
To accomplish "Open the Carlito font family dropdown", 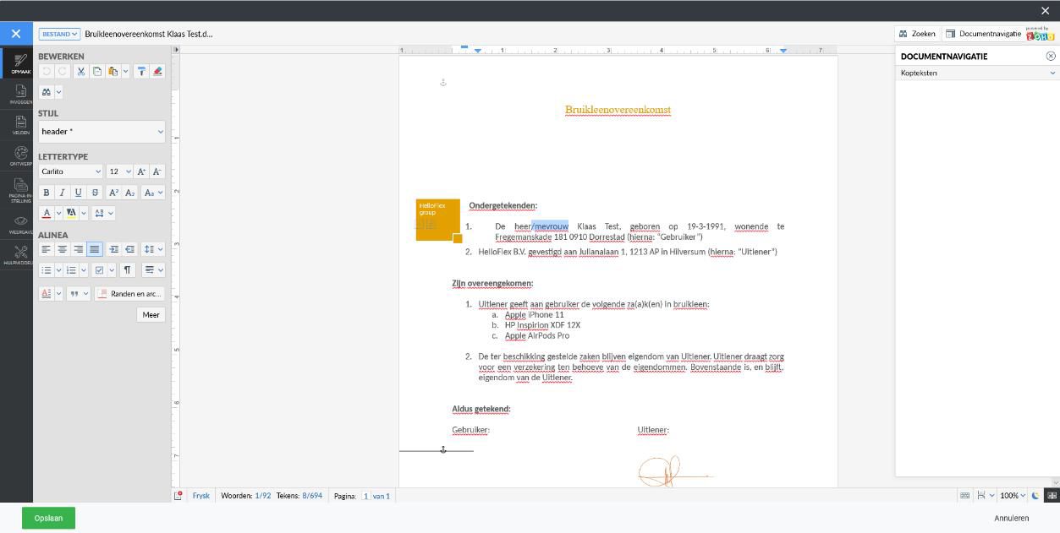I will tap(71, 171).
